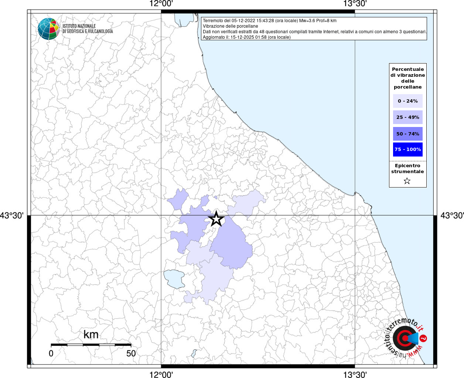Select the 50 - 74% legend swatch
The height and width of the screenshot is (378, 464).
(x=407, y=134)
